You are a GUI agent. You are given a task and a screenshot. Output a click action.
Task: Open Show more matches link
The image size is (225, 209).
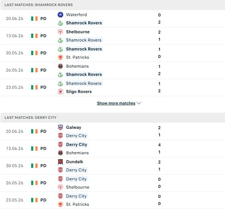[116, 103]
